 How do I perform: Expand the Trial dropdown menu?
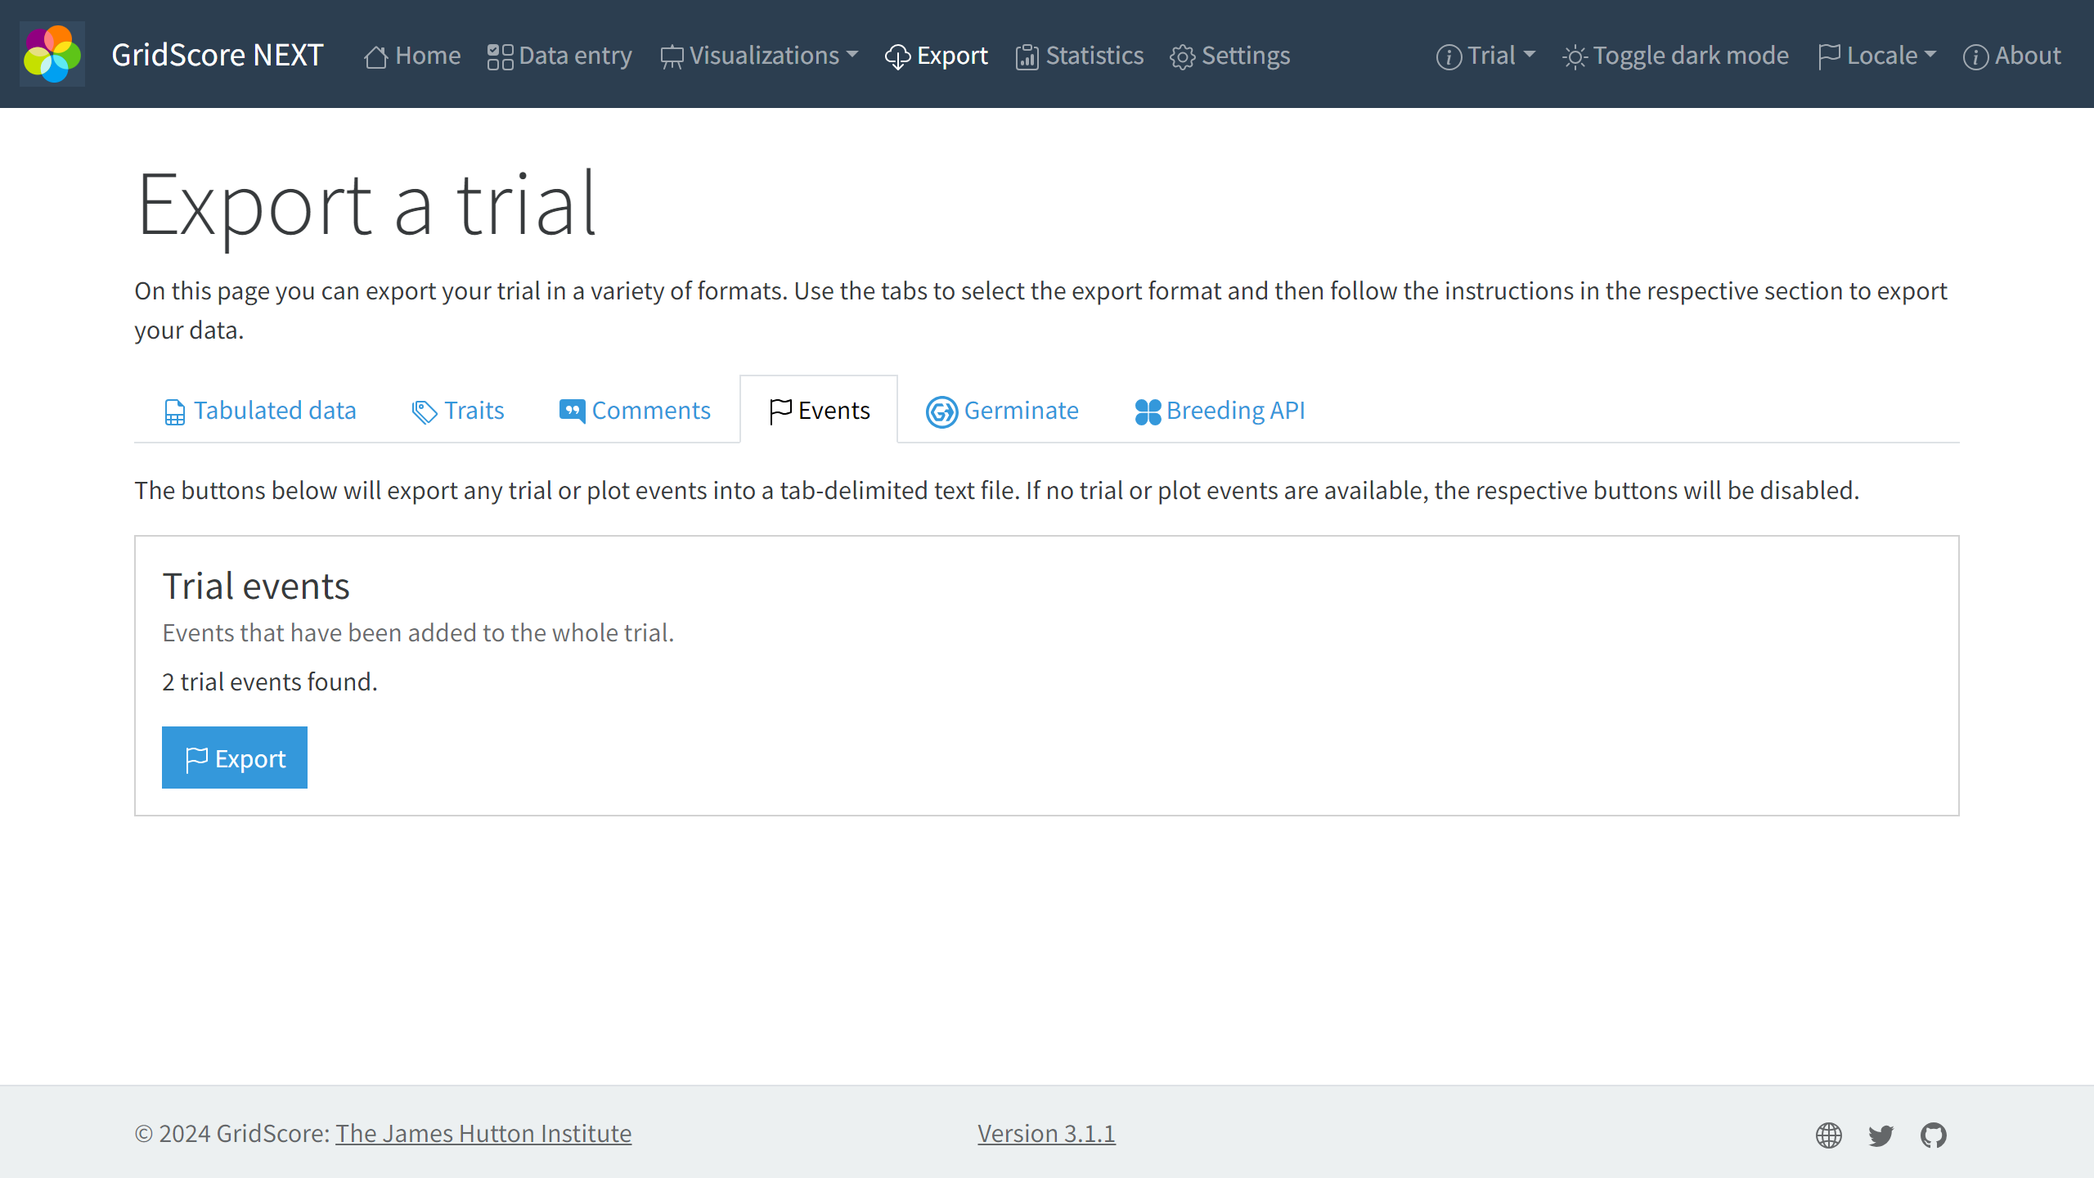coord(1487,55)
